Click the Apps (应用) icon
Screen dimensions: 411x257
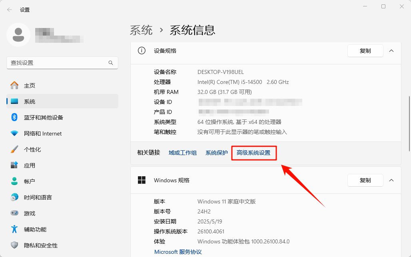[x=14, y=165]
